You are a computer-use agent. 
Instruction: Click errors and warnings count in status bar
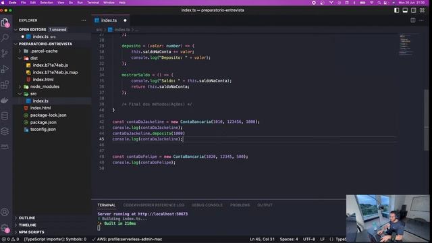pyautogui.click(x=11, y=239)
